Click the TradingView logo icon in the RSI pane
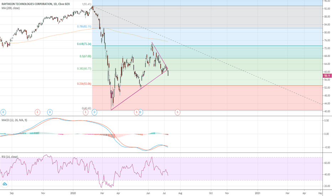 pos(4,184)
